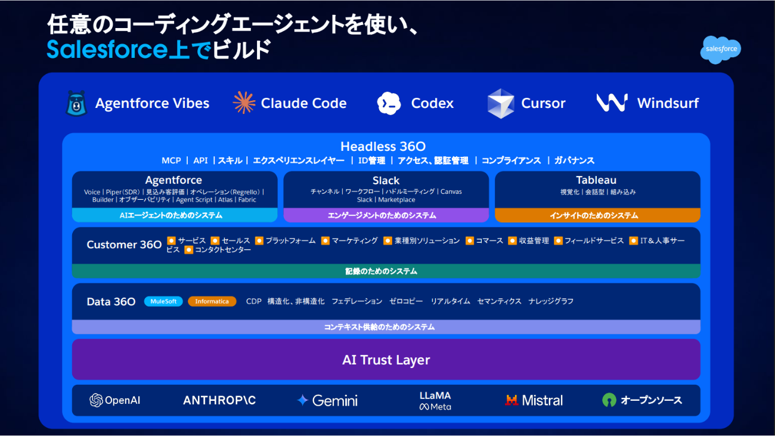Viewport: 775px width, 436px height.
Task: Click ゼロコピー in the Data 360 row
Action: (406, 301)
